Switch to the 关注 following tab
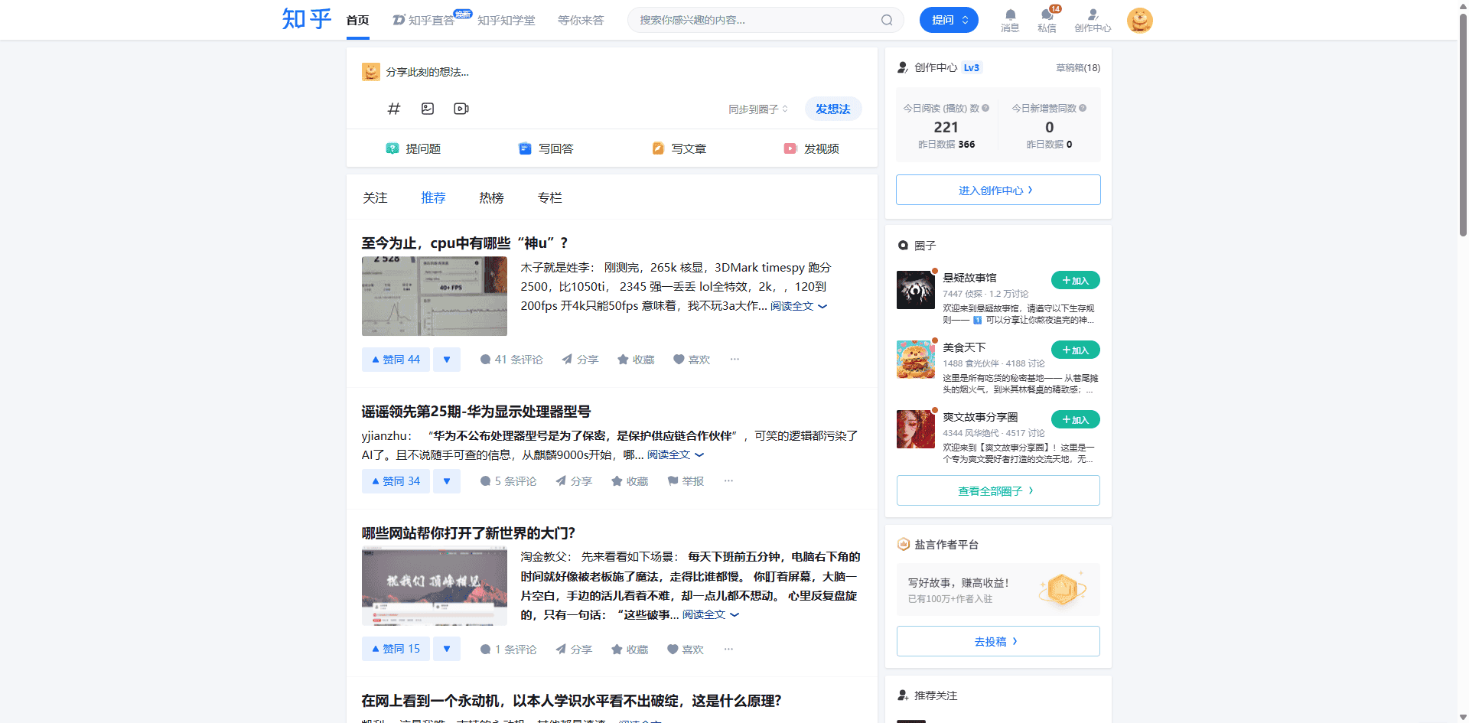Viewport: 1469px width, 723px height. pos(375,198)
